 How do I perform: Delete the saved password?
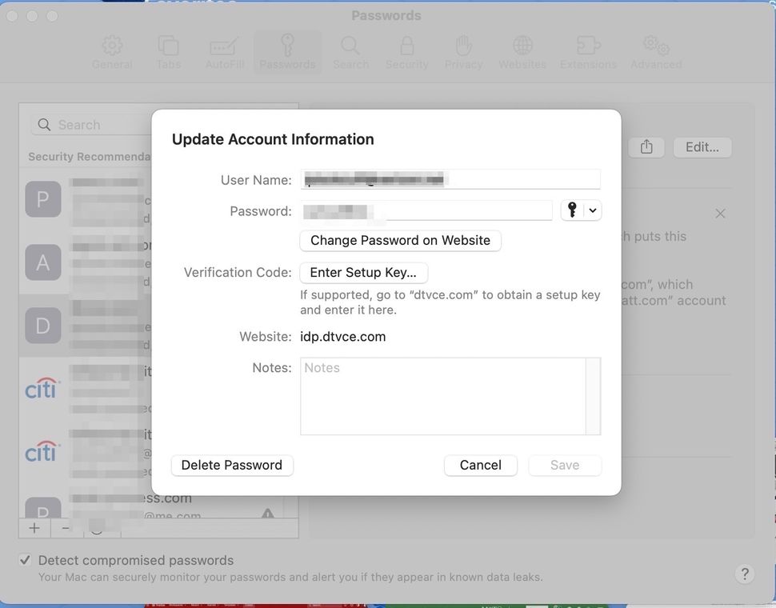[x=231, y=465]
